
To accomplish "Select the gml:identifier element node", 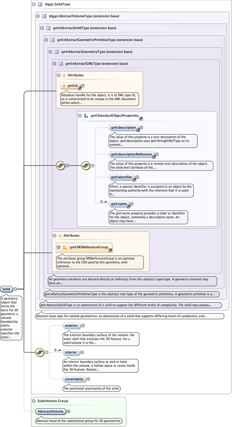I will (122, 177).
